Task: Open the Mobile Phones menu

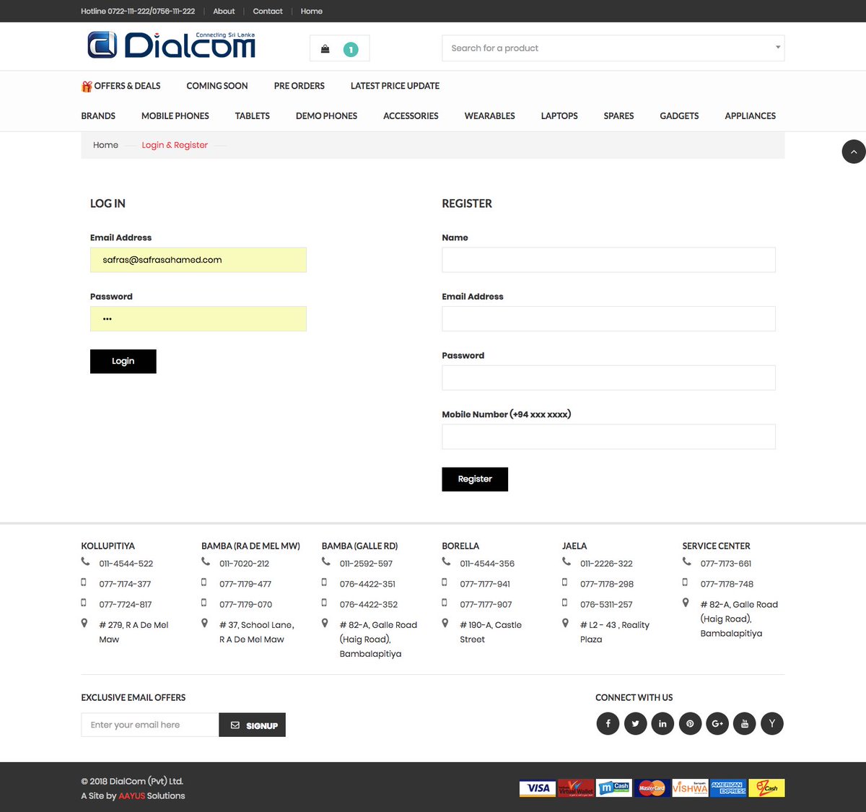Action: (x=175, y=116)
